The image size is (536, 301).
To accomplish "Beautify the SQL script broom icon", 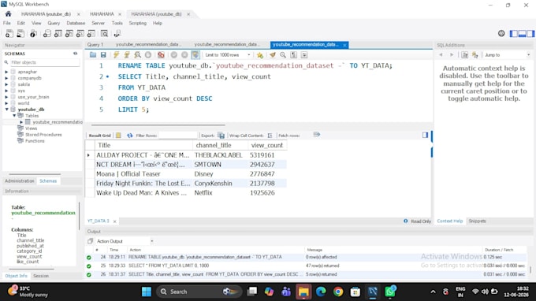I will 273,54.
